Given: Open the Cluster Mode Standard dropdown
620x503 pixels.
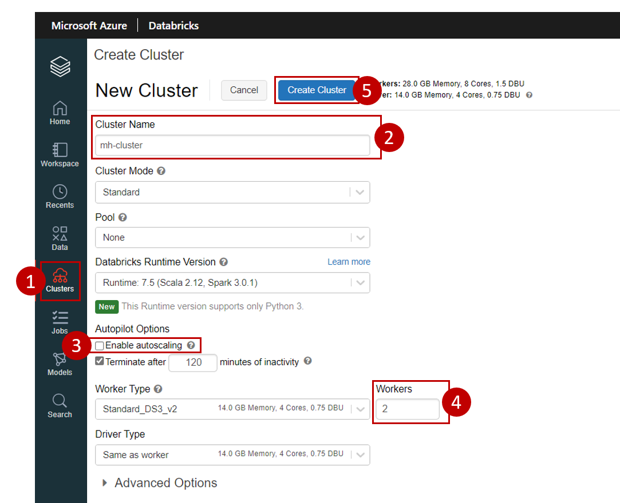Looking at the screenshot, I should (x=232, y=192).
